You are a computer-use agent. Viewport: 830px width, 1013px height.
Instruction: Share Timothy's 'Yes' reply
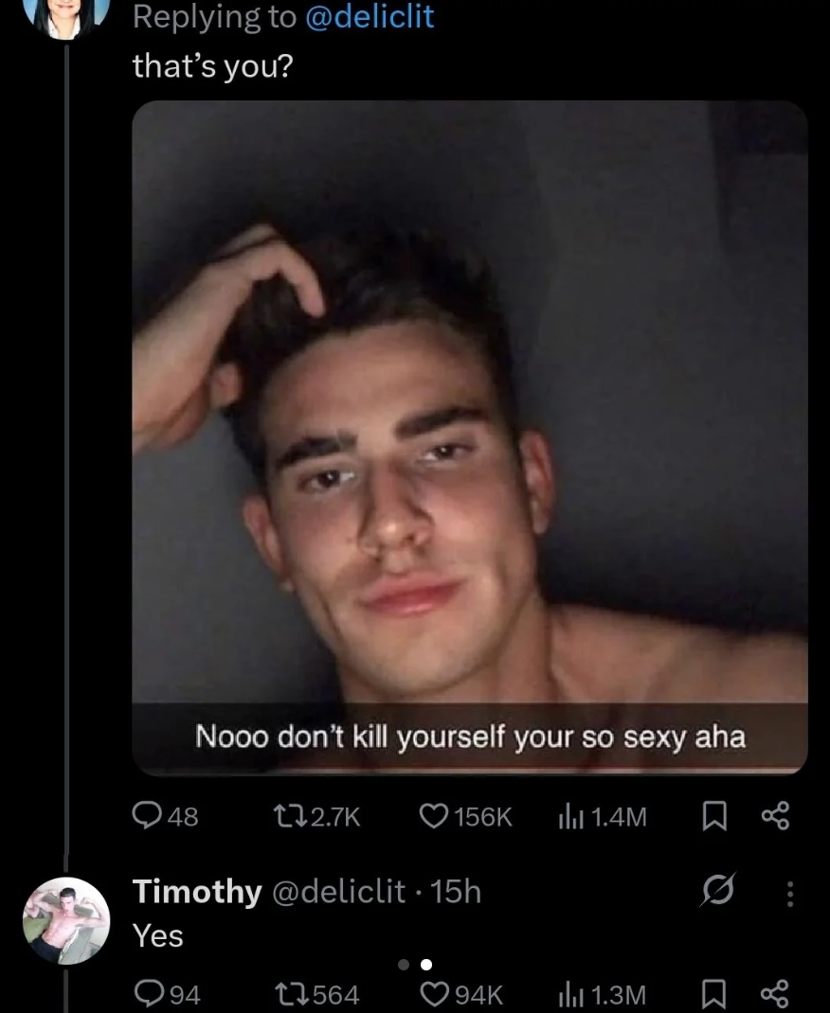coord(775,994)
